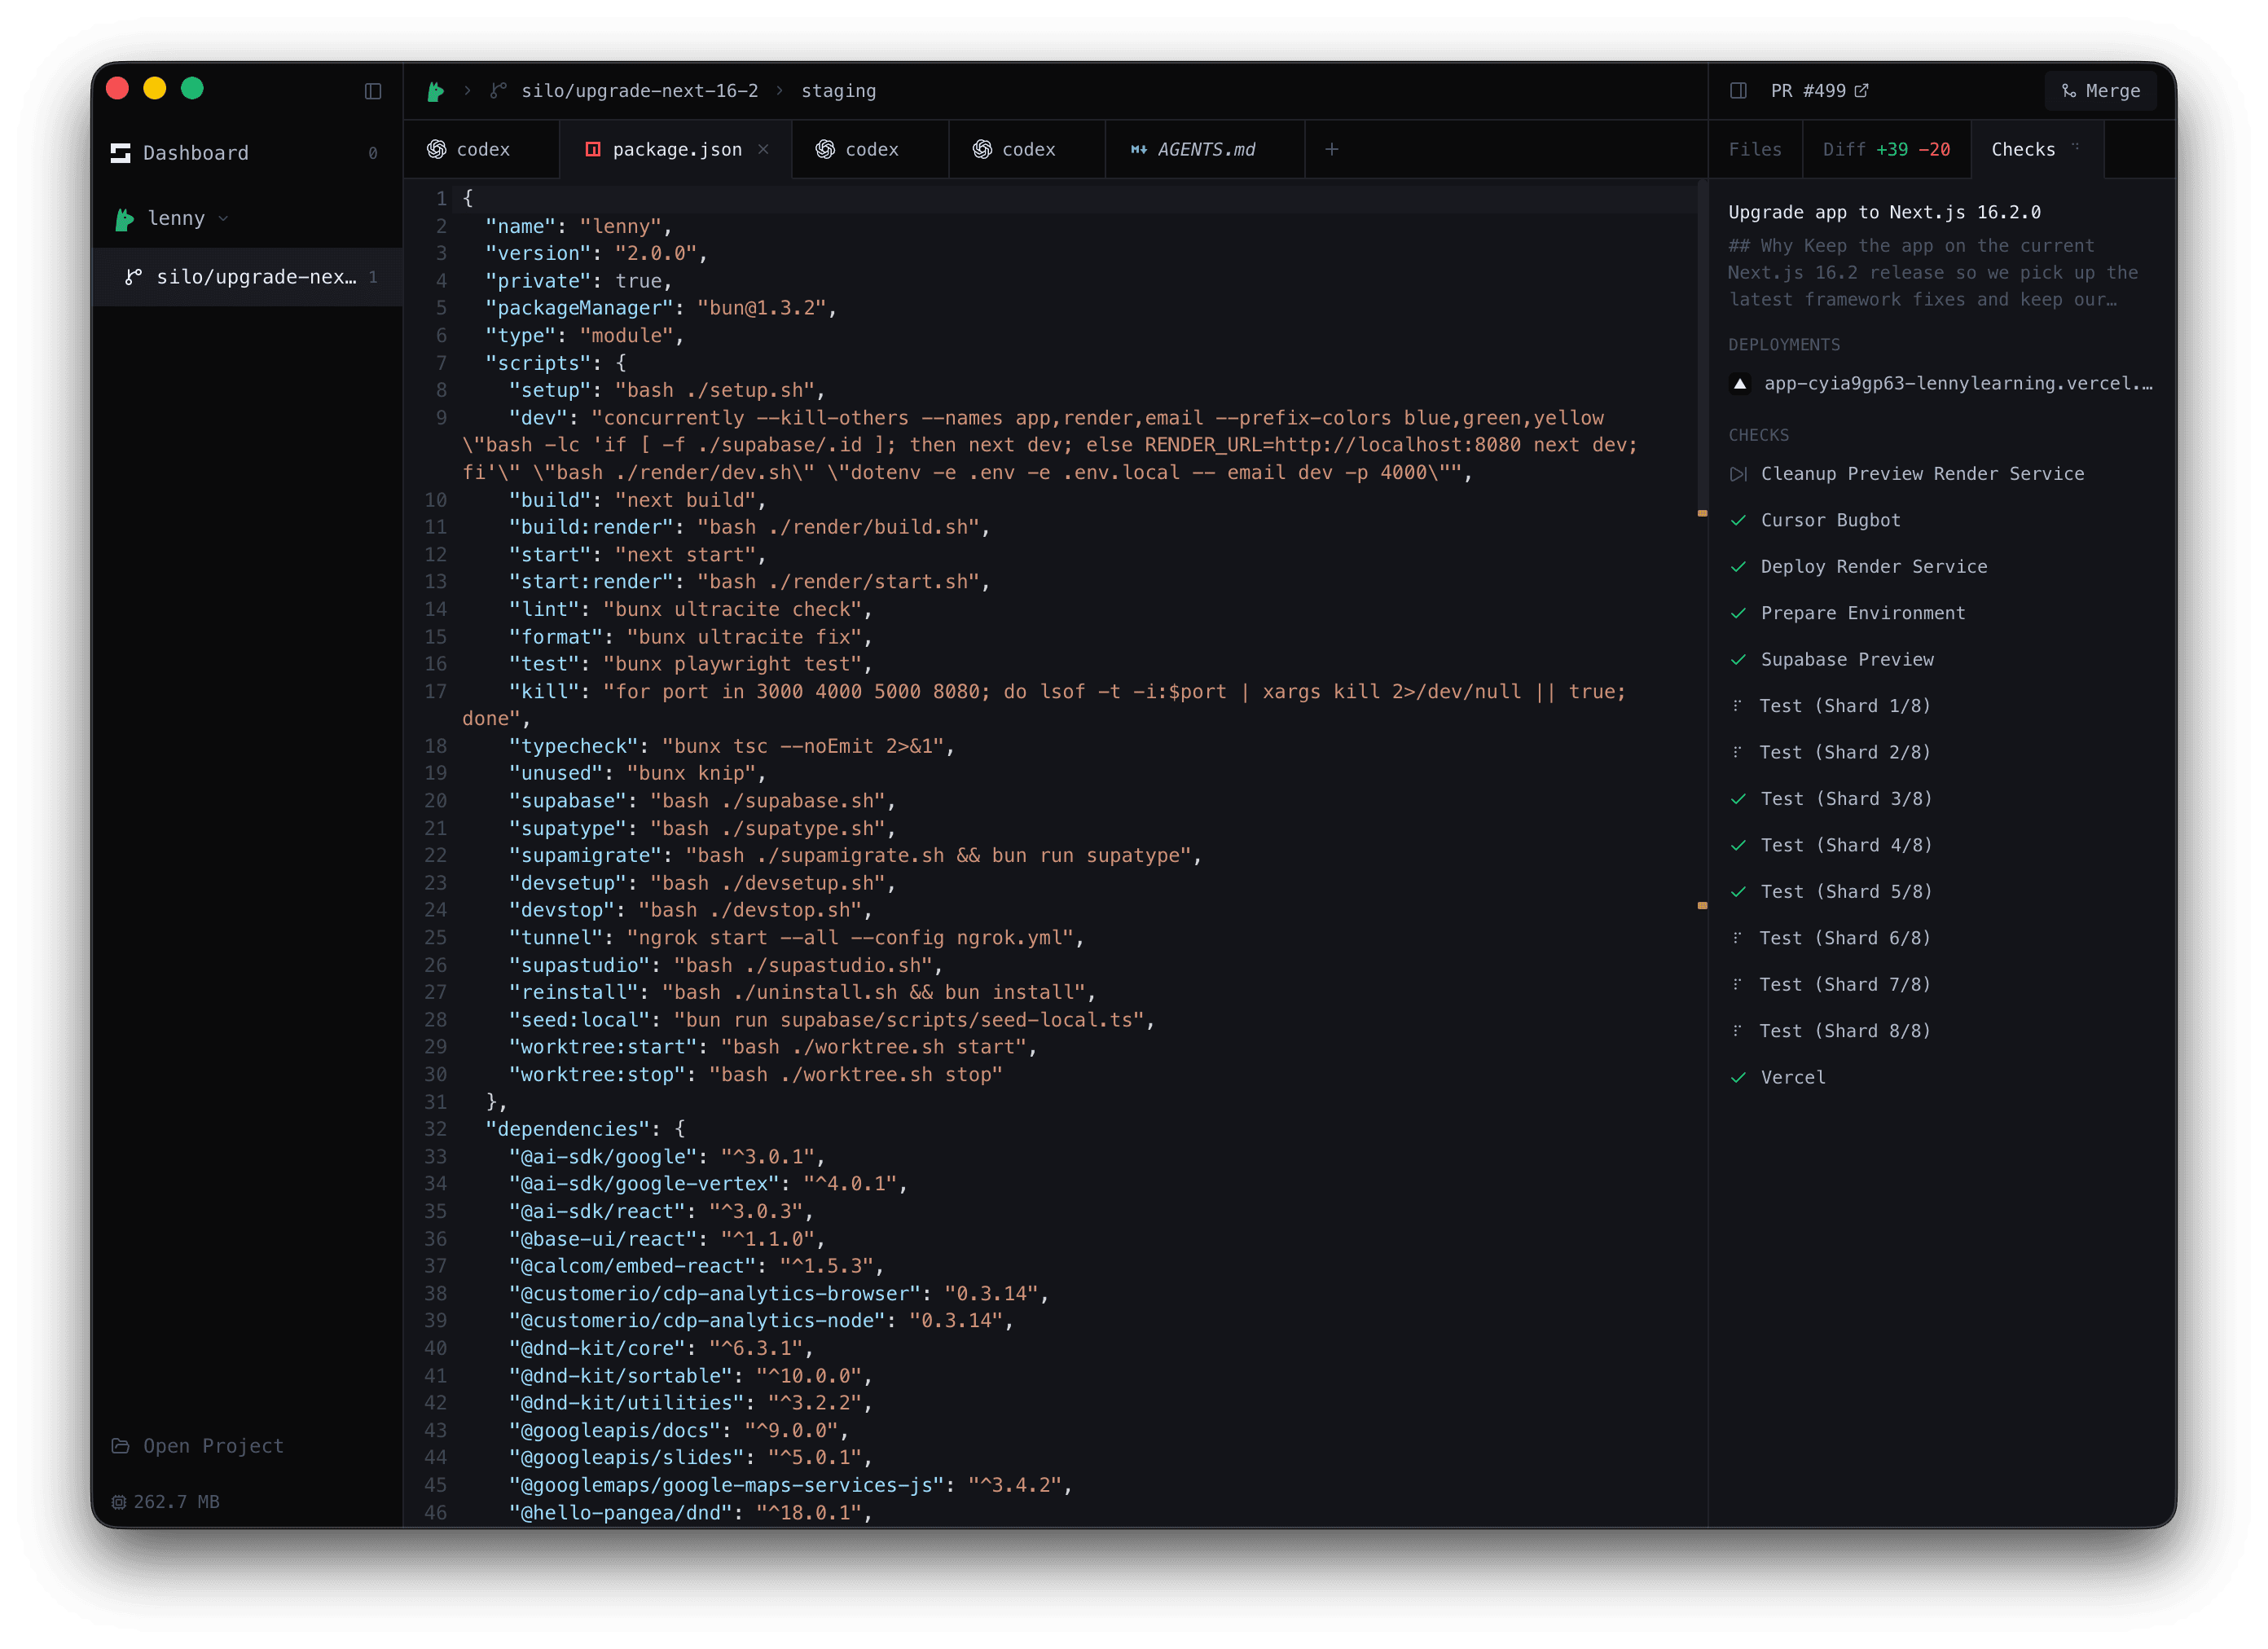Toggle the left sidebar panel icon
Image resolution: width=2268 pixels, height=1649 pixels.
coord(374,91)
